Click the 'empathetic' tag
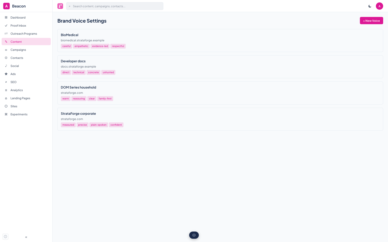The width and height of the screenshot is (388, 242). pos(81,46)
